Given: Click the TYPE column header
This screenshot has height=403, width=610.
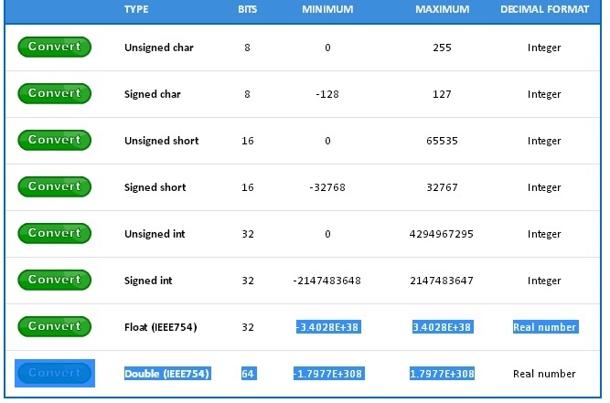Looking at the screenshot, I should pos(136,9).
